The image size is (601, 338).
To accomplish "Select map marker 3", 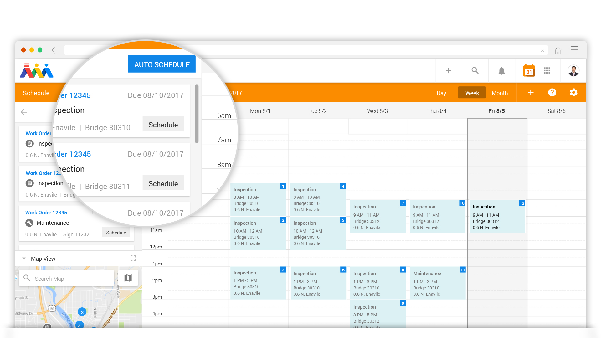I will coord(82,312).
